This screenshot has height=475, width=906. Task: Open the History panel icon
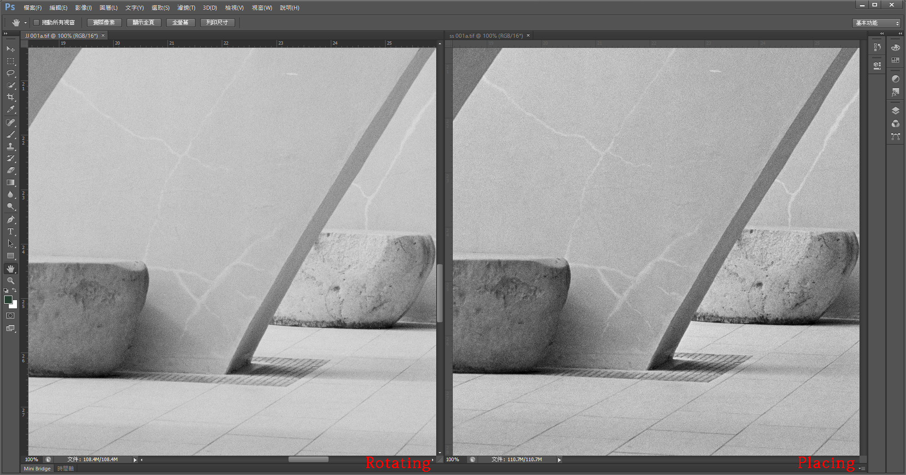[x=877, y=47]
